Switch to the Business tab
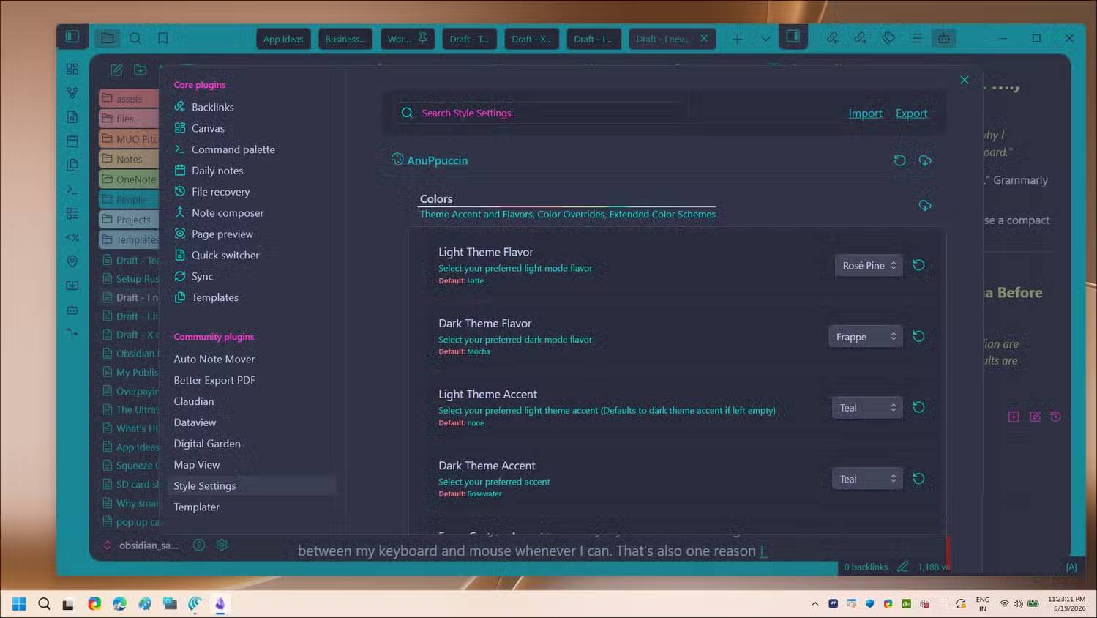The width and height of the screenshot is (1097, 618). pos(345,39)
